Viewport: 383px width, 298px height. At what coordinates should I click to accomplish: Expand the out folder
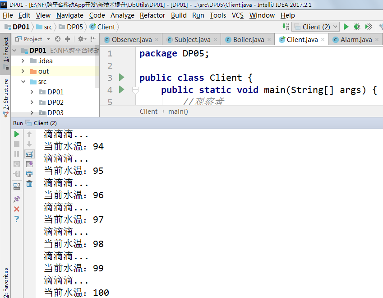click(23, 71)
